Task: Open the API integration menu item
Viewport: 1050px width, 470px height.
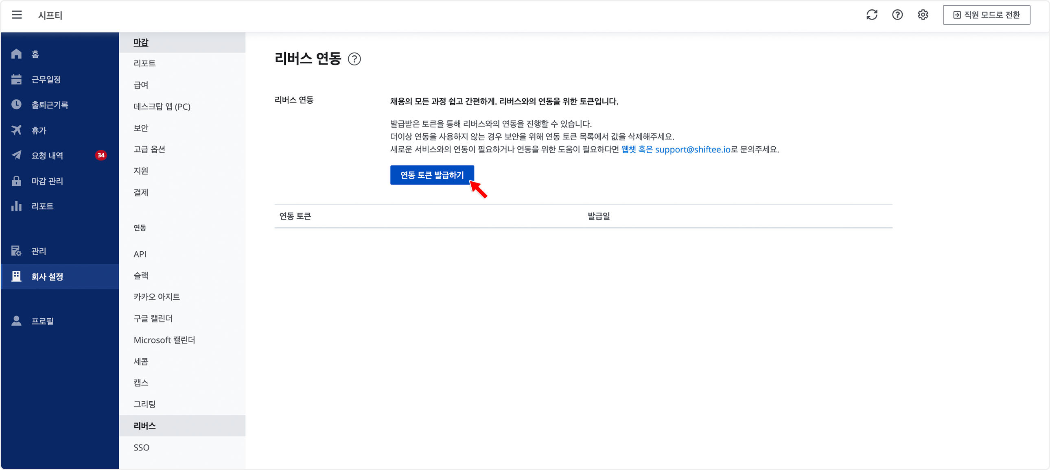Action: click(140, 254)
